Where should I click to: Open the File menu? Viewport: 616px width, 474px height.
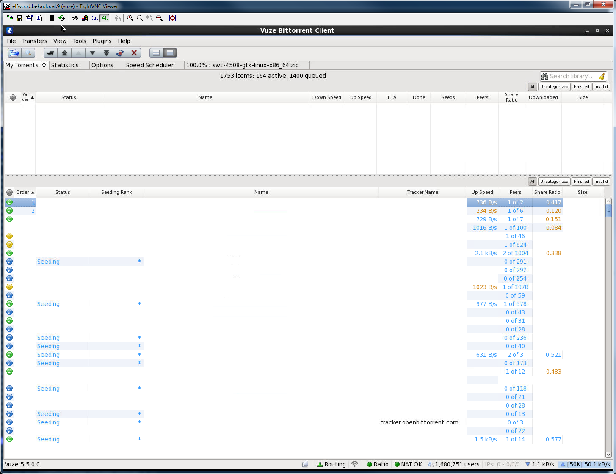coord(11,41)
